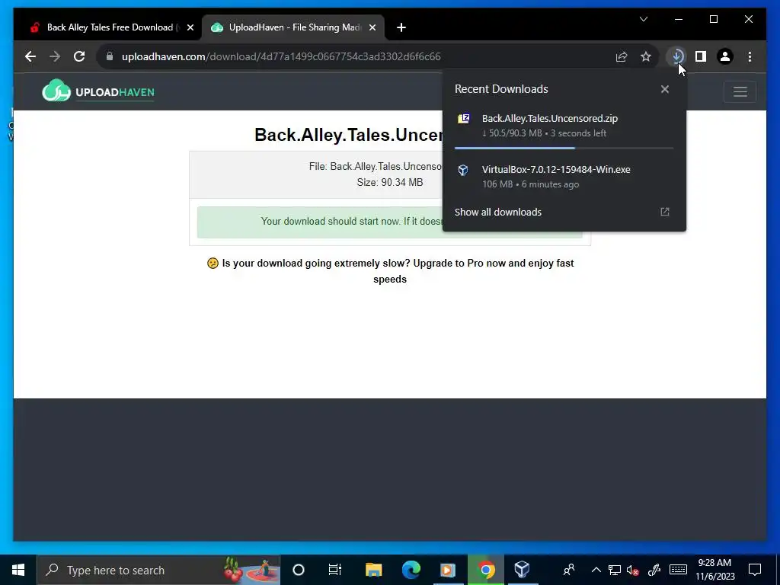
Task: Click the zip file icon in downloads
Action: (x=464, y=118)
